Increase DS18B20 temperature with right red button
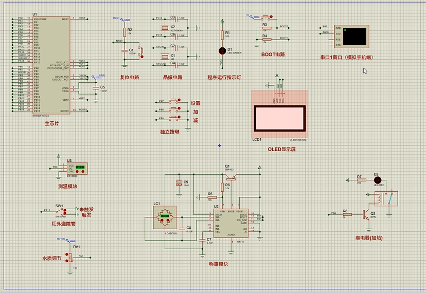Image resolution: width=426 pixels, height=293 pixels. [83, 172]
